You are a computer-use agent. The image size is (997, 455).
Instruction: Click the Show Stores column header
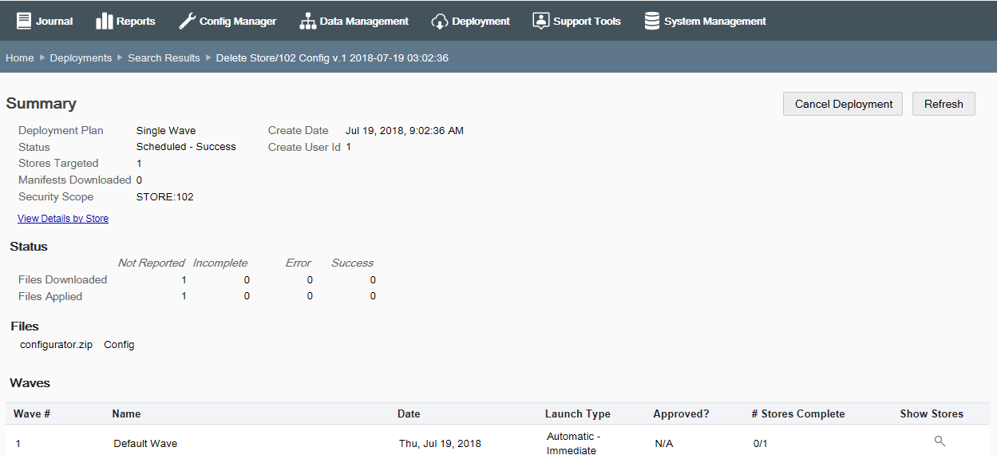click(932, 413)
